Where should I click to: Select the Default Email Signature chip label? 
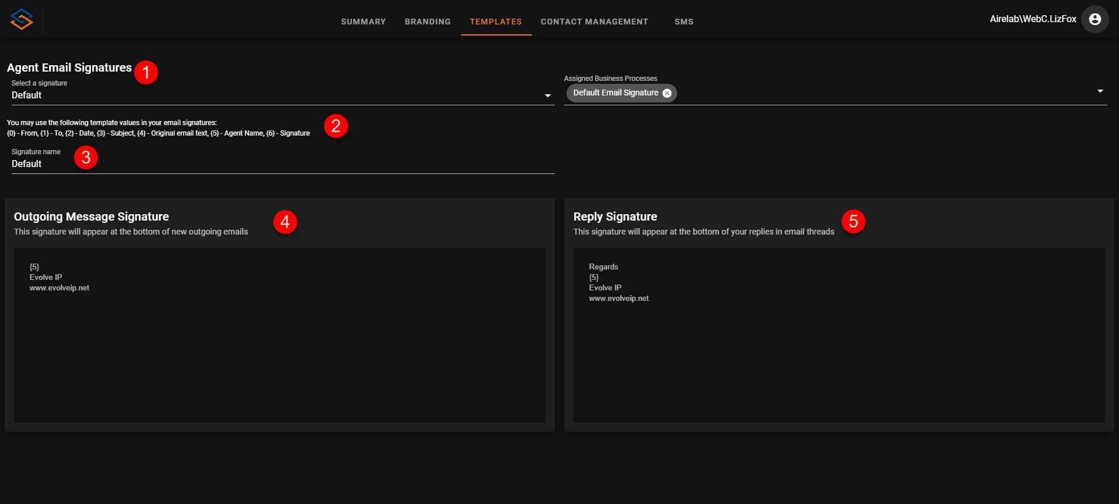(x=615, y=93)
